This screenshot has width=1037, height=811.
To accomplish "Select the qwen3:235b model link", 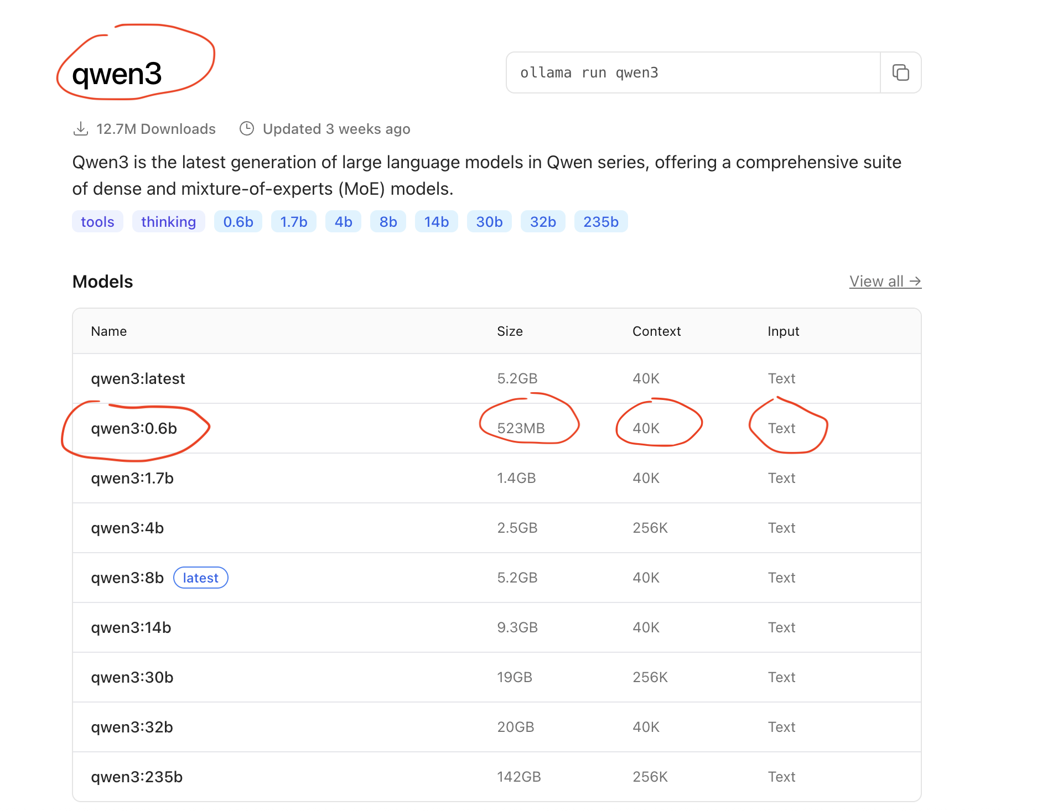I will (x=137, y=777).
